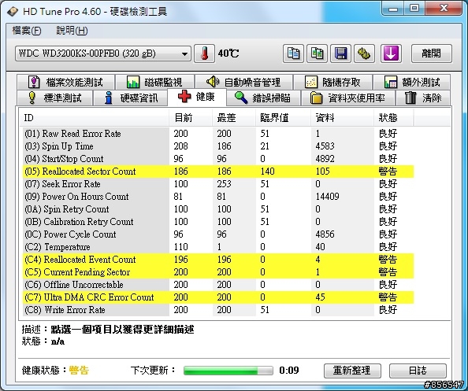Open the options gear icon
The image size is (468, 391).
364,53
